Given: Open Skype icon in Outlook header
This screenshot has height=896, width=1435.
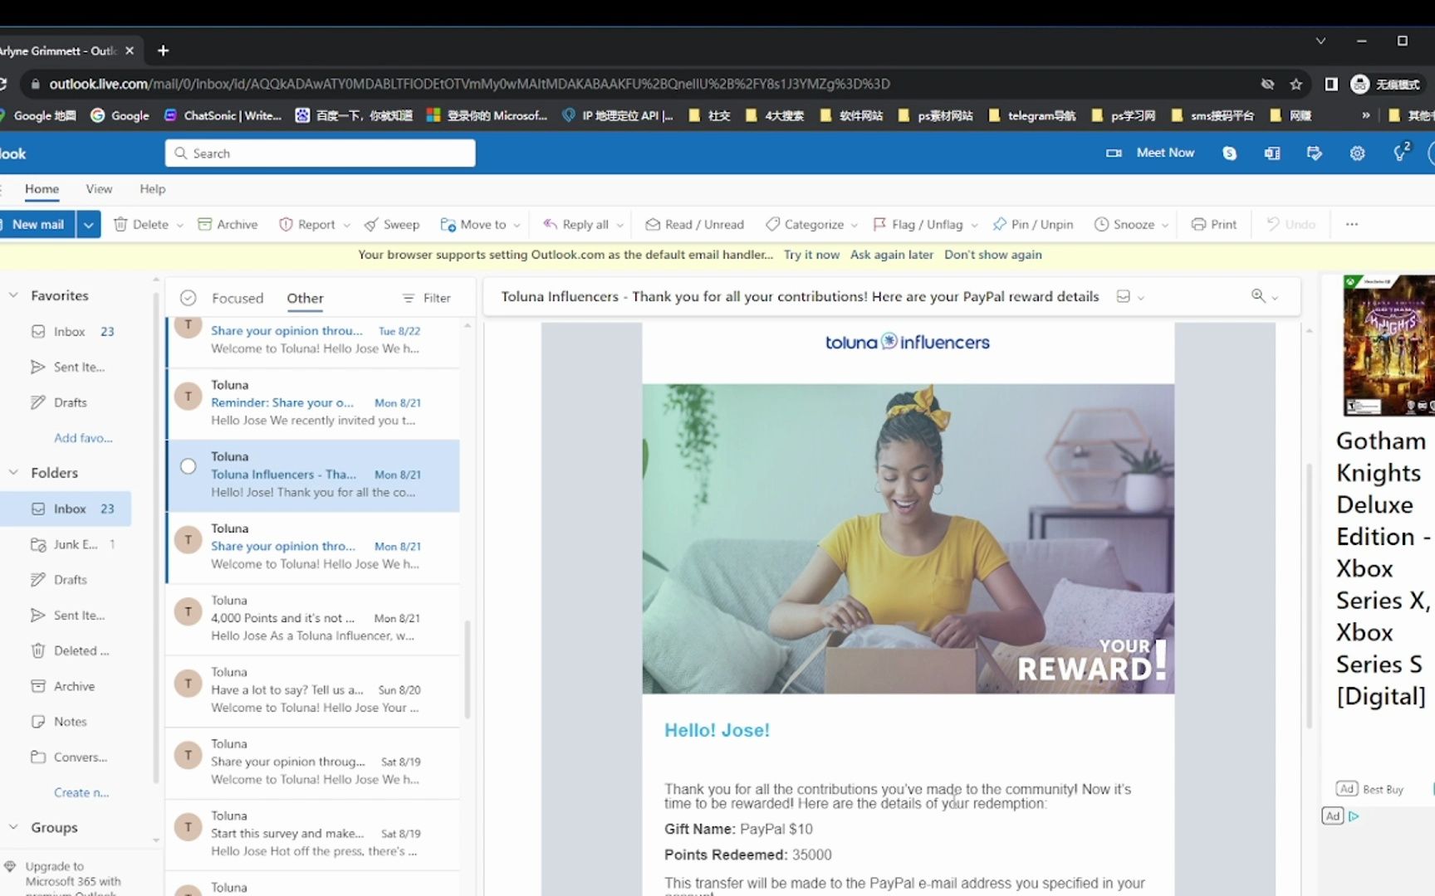Looking at the screenshot, I should (x=1229, y=153).
